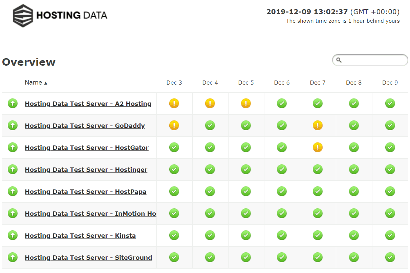The image size is (410, 273).
Task: Click SiteGround's Dec 6 green check
Action: tap(282, 257)
